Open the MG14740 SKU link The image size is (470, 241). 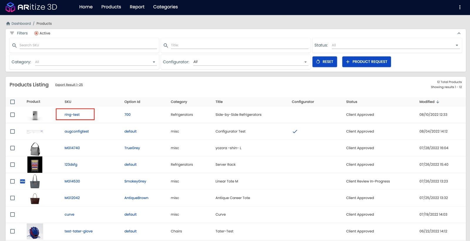(x=72, y=148)
